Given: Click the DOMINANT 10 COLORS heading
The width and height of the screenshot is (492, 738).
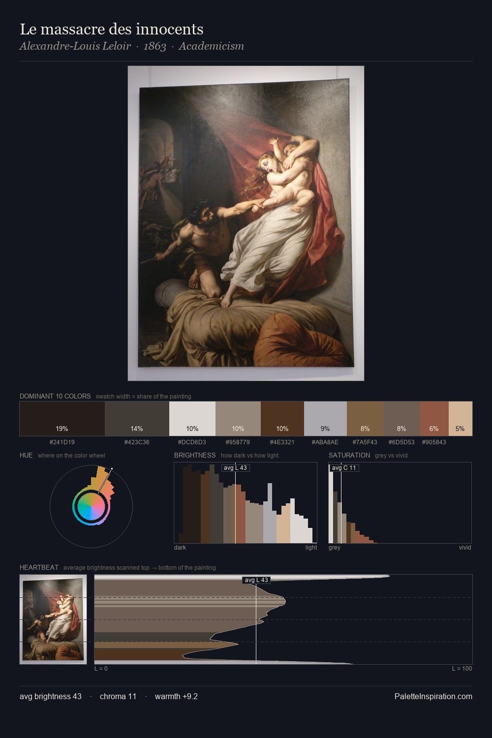Looking at the screenshot, I should [x=55, y=396].
